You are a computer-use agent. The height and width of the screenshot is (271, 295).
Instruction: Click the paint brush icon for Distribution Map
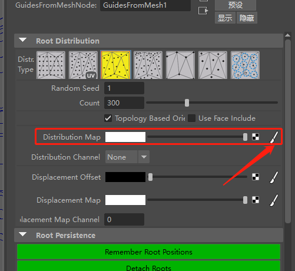(274, 137)
